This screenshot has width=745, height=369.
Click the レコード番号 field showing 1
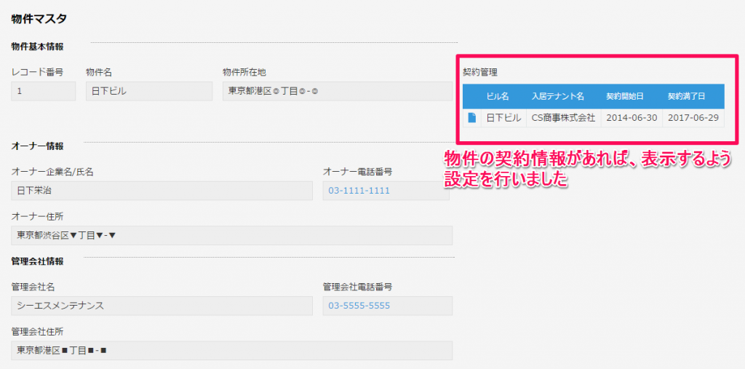(43, 91)
